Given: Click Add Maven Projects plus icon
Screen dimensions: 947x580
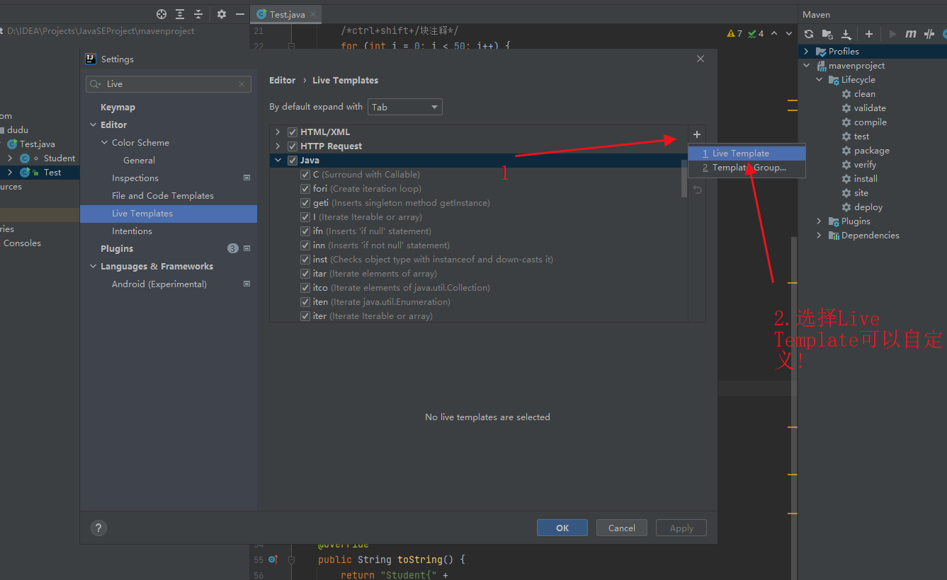Looking at the screenshot, I should [x=869, y=34].
